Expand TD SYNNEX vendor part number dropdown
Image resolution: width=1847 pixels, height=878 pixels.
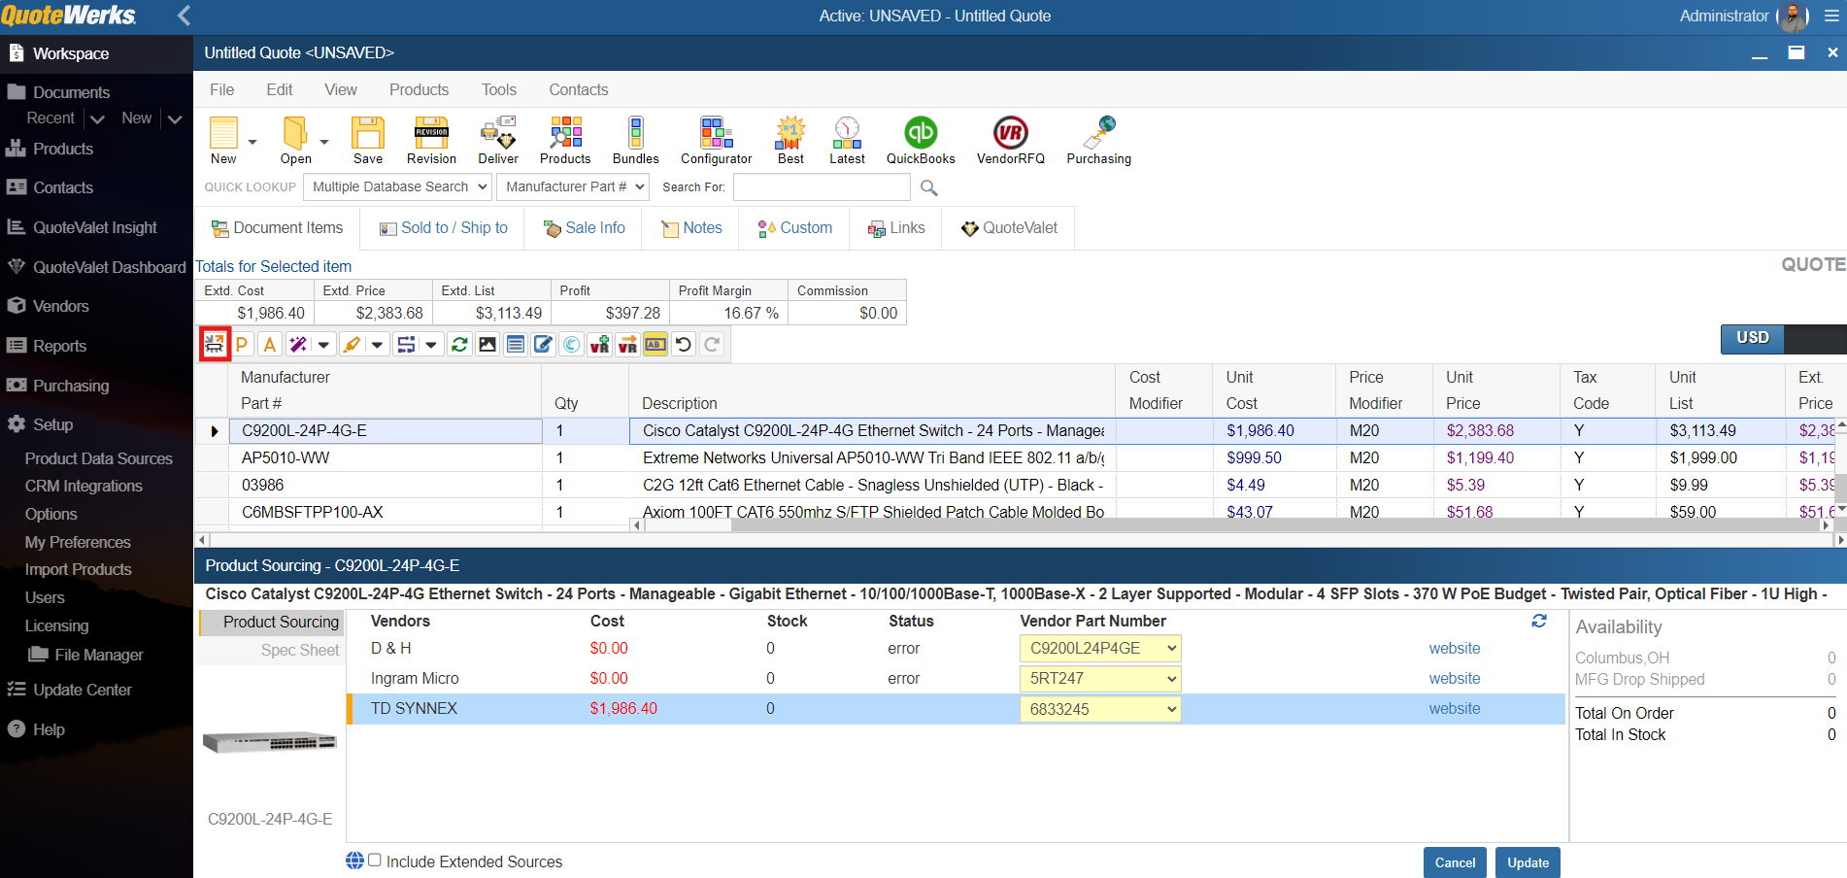pos(1171,709)
